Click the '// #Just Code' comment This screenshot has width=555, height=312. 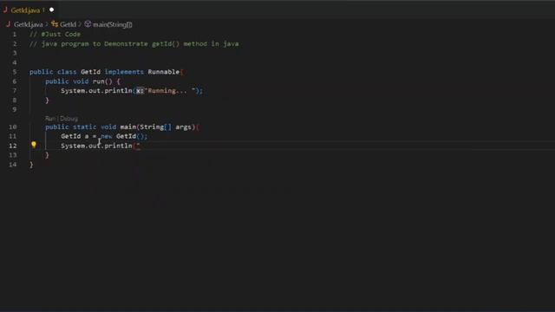(55, 35)
